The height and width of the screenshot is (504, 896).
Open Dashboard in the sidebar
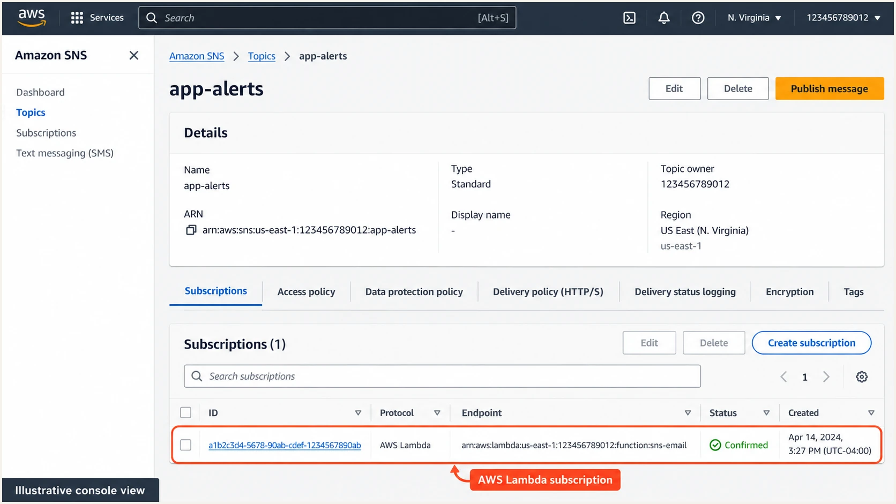pos(40,92)
